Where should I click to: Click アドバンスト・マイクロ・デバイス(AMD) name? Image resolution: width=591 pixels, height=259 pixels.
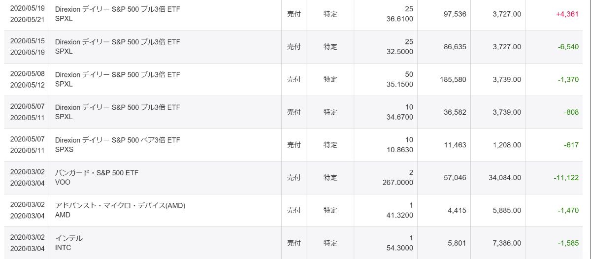pos(120,205)
